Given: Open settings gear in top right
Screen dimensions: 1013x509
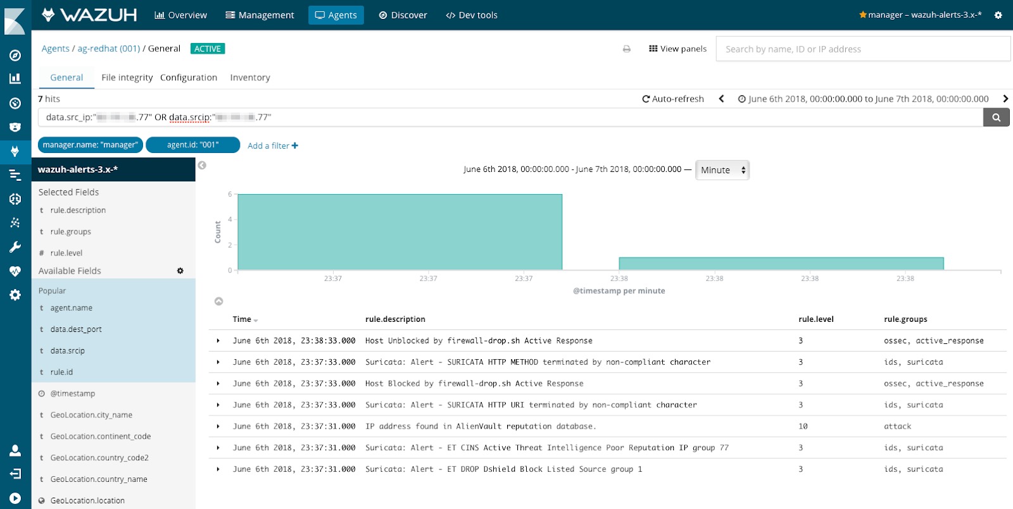Looking at the screenshot, I should click(x=998, y=15).
